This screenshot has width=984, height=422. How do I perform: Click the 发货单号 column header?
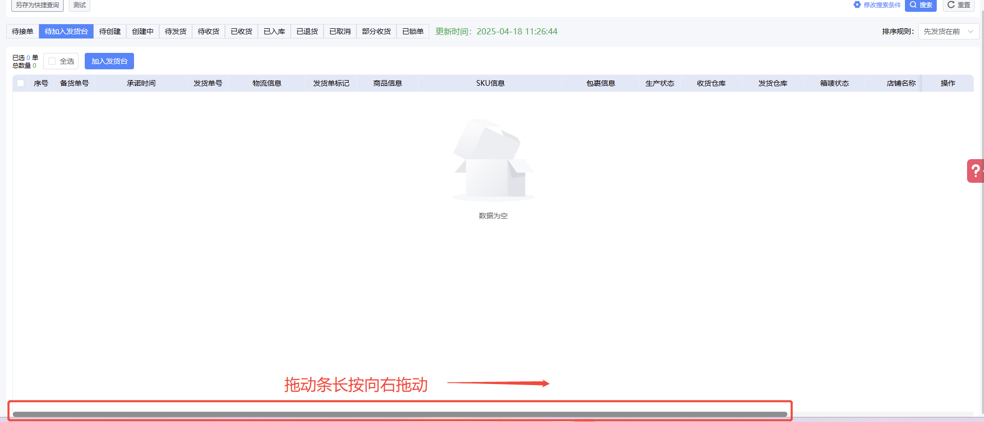(x=208, y=83)
